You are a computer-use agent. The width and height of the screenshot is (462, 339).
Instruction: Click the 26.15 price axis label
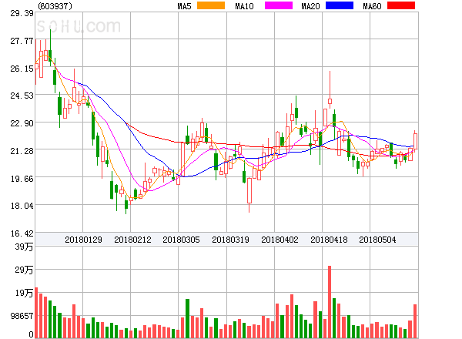22,69
